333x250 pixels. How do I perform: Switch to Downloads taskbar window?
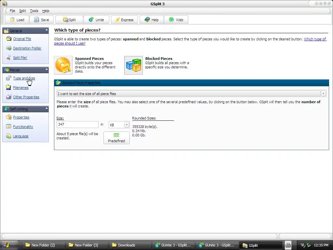[129, 245]
